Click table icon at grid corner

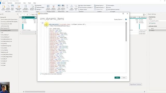(x=20, y=17)
